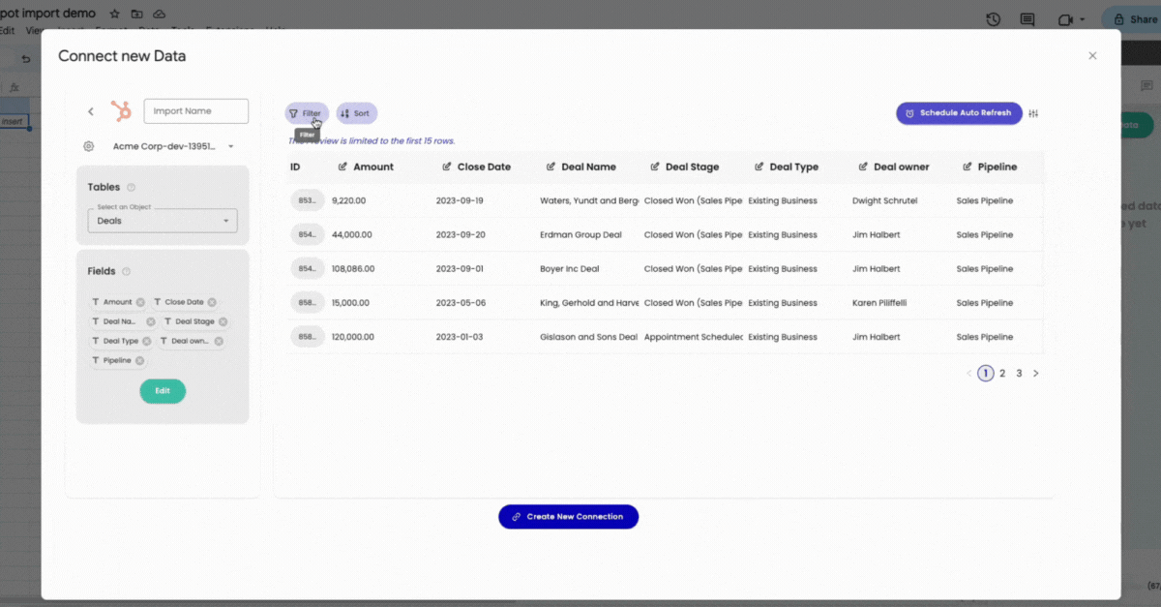The height and width of the screenshot is (607, 1161).
Task: Click the cloud save status icon
Action: pyautogui.click(x=159, y=14)
